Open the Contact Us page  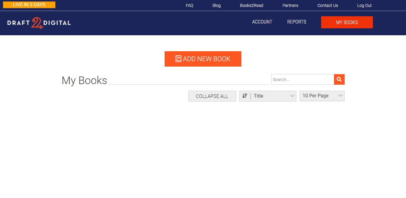(x=327, y=5)
